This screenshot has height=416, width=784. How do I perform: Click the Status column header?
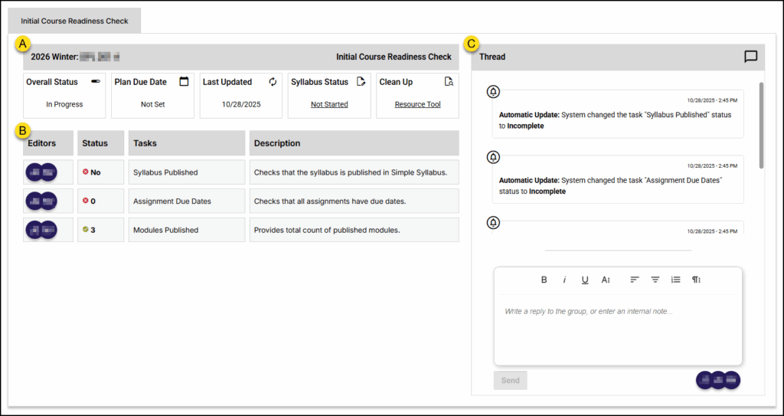(100, 143)
